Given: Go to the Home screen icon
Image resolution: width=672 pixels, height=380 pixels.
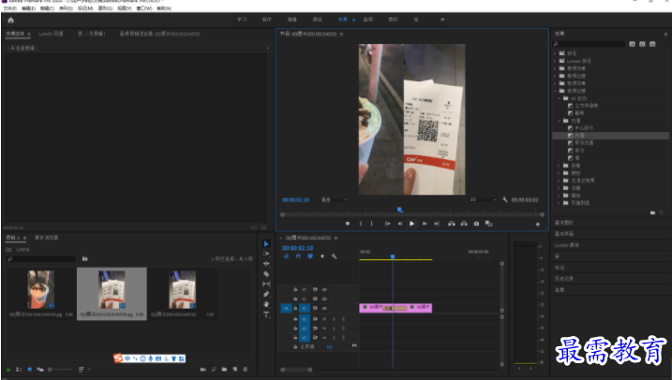Looking at the screenshot, I should 10,20.
